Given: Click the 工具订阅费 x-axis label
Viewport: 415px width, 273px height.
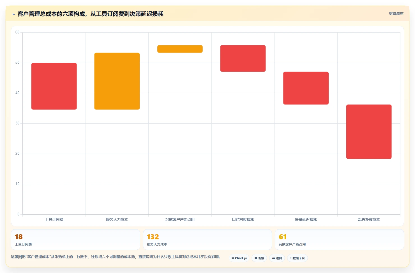Looking at the screenshot, I should click(x=54, y=219).
